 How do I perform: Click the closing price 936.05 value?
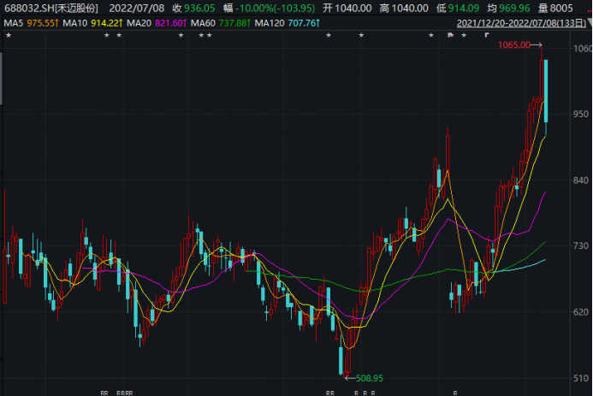pyautogui.click(x=197, y=8)
